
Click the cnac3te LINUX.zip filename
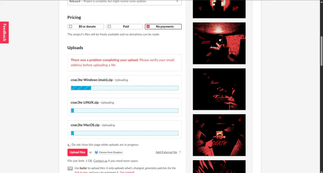coord(85,102)
